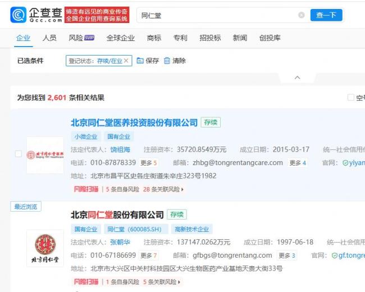Open legal representative 张朝华
This screenshot has height=292, width=365.
pos(120,242)
